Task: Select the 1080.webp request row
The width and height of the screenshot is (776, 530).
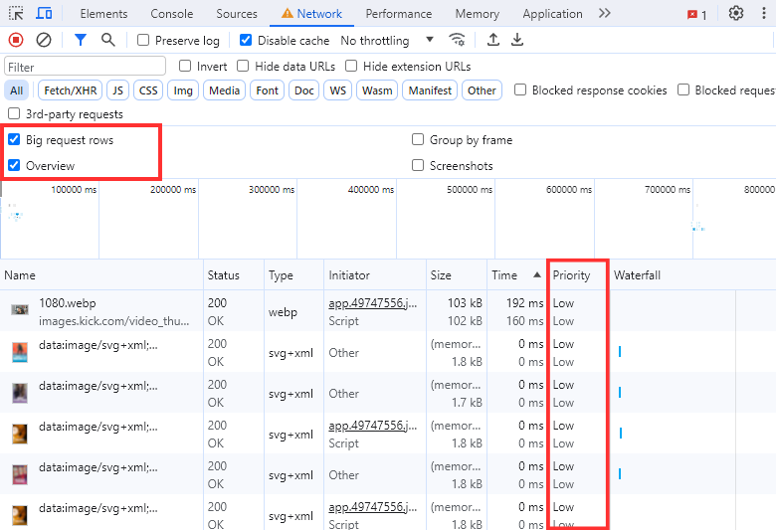Action: click(388, 311)
